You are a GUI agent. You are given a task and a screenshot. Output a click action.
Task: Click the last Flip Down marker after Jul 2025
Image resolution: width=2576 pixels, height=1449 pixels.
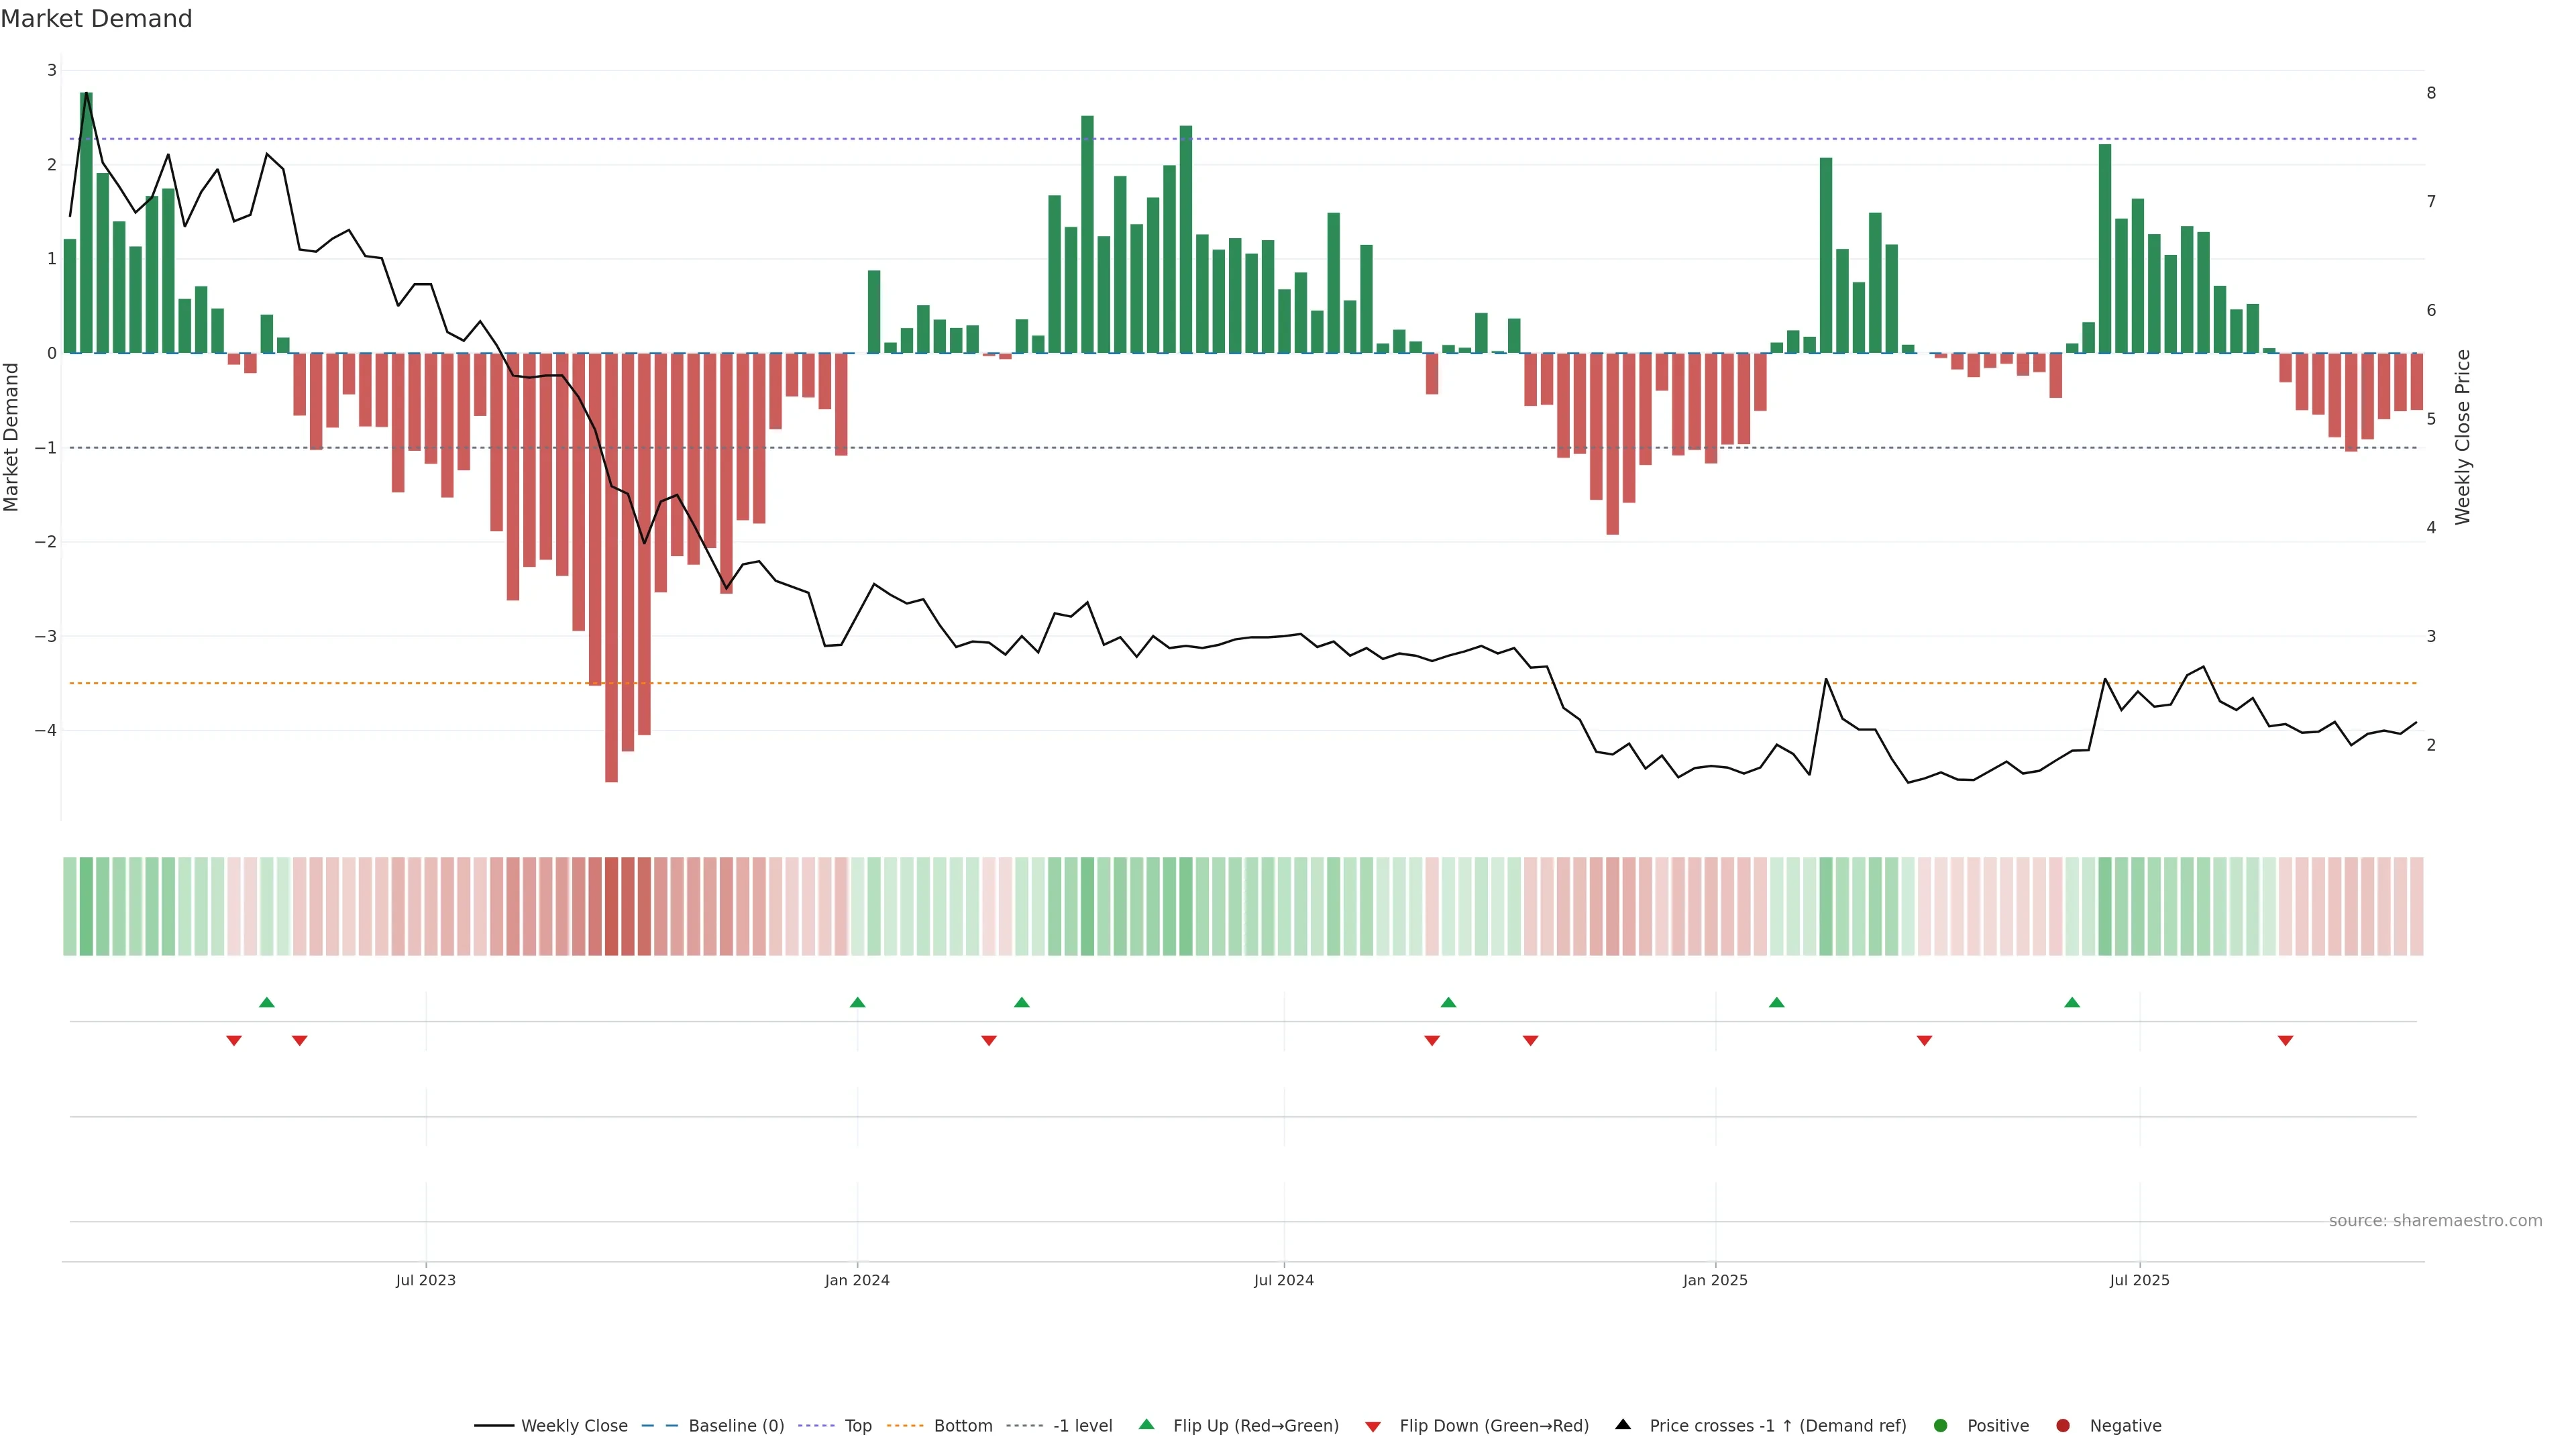coord(2285,1040)
